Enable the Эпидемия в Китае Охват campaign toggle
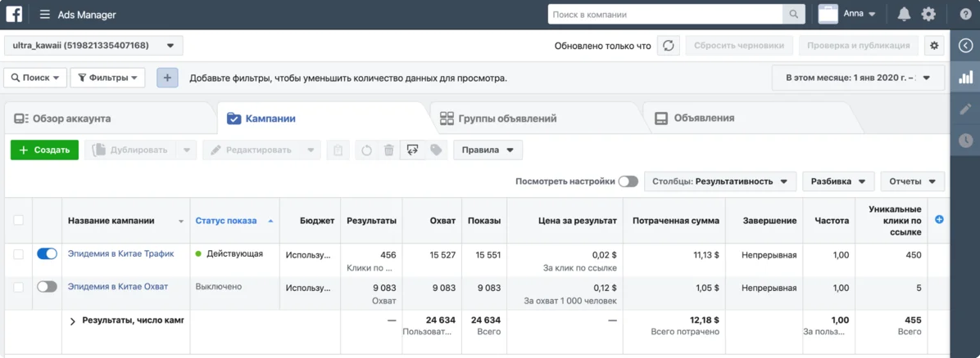Screen dimensions: 980x358 (47, 287)
